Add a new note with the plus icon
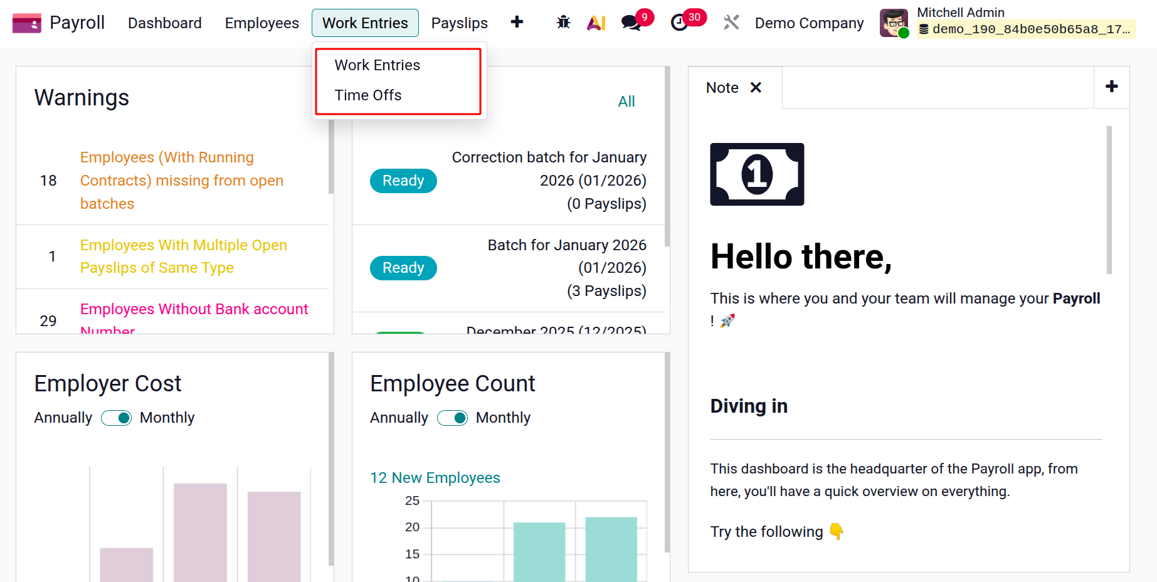This screenshot has height=582, width=1157. pyautogui.click(x=1112, y=87)
